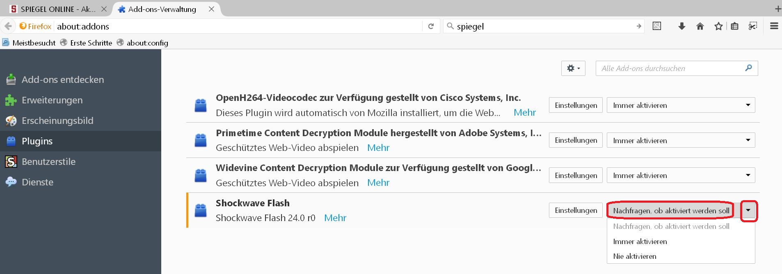Click Einstellungen for Shockwave Flash
Screen dimensions: 782x274
[576, 210]
